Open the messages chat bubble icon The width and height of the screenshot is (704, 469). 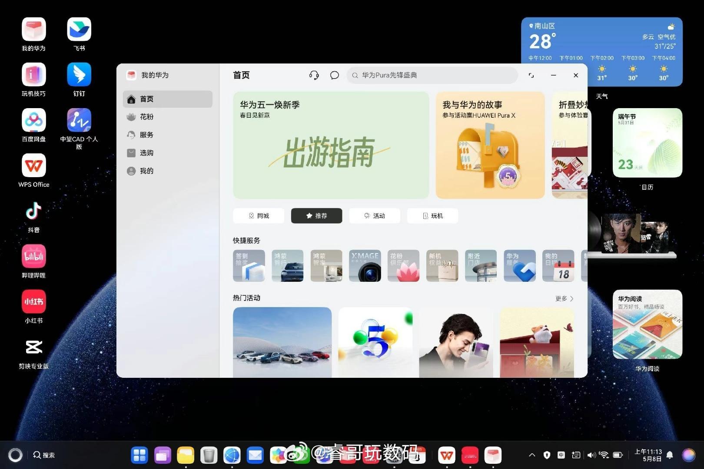[334, 75]
